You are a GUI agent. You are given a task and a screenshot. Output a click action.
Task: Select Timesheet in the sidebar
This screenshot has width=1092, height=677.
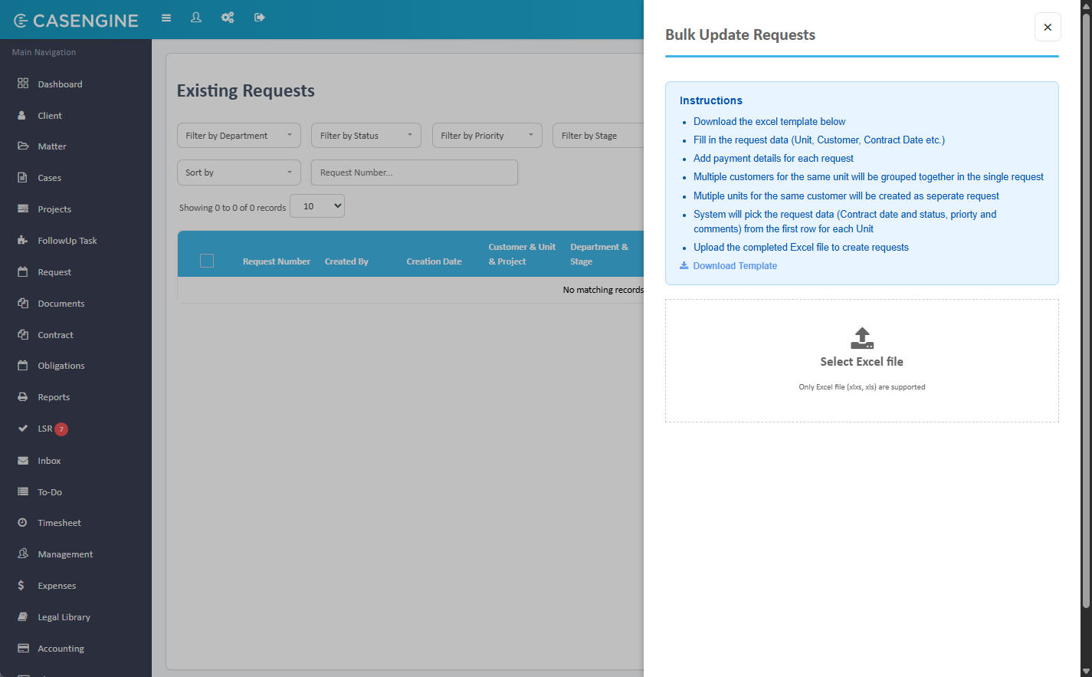point(59,523)
